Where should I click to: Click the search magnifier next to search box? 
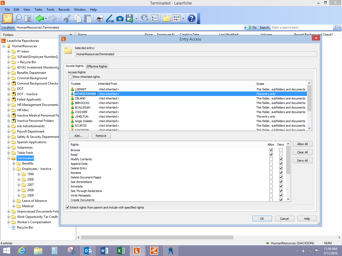point(336,27)
